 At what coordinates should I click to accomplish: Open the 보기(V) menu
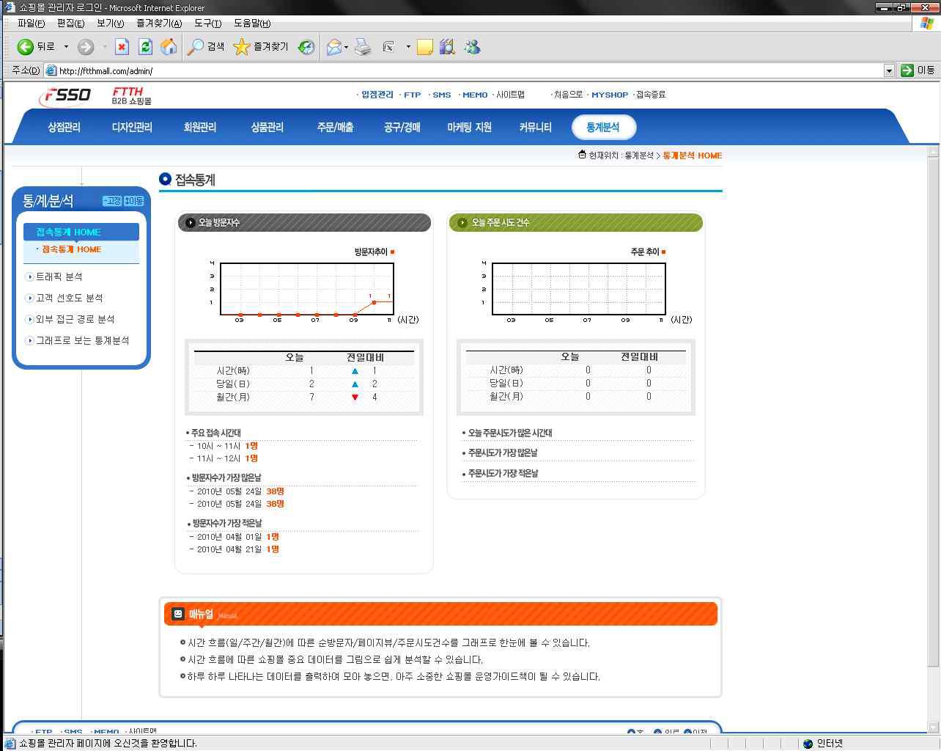(110, 23)
